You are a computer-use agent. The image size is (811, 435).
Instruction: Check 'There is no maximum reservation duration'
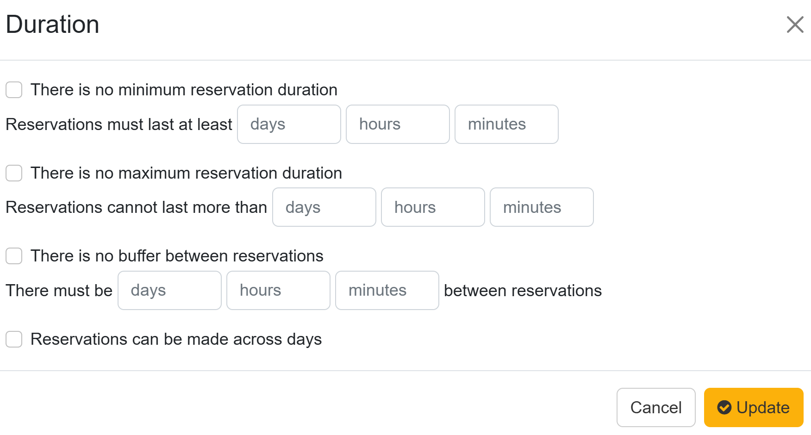point(14,173)
